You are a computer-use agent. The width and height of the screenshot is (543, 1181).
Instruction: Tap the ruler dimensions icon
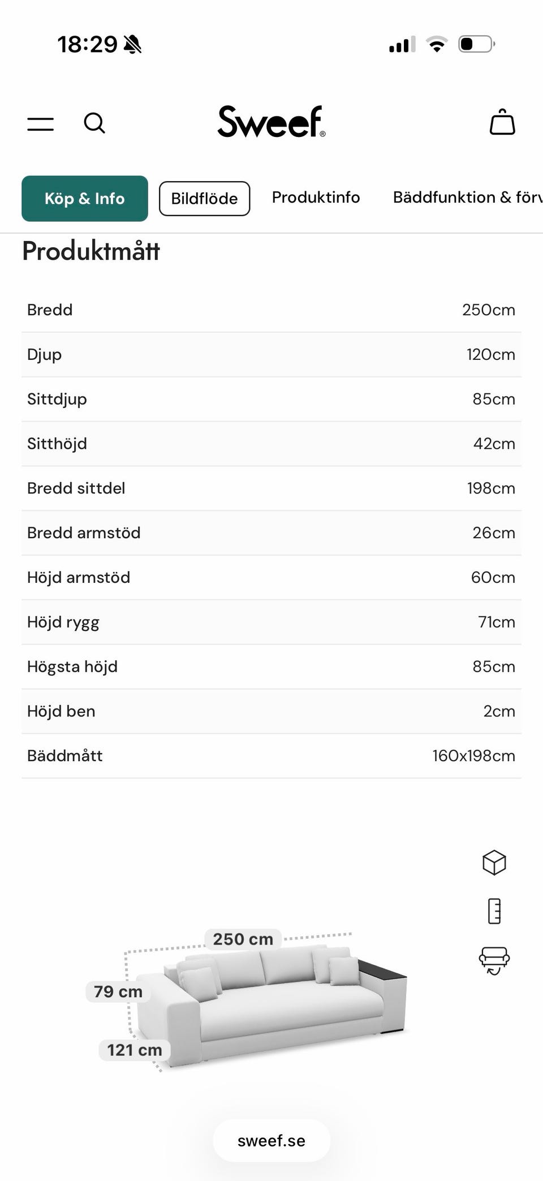494,911
